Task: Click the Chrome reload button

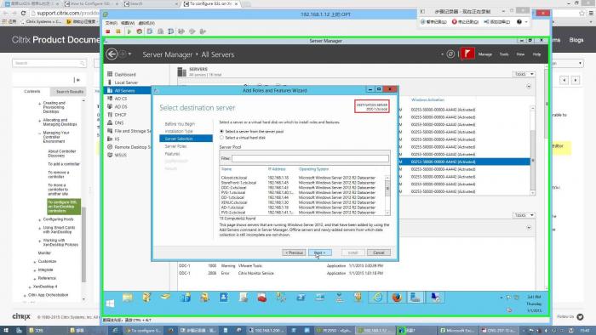Action: coord(23,13)
